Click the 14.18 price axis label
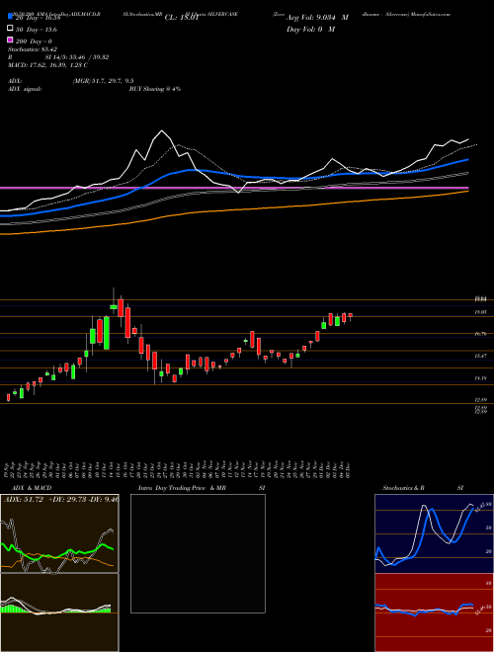The height and width of the screenshot is (652, 494). [481, 378]
